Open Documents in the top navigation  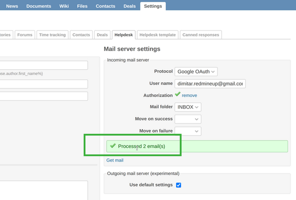38,6
